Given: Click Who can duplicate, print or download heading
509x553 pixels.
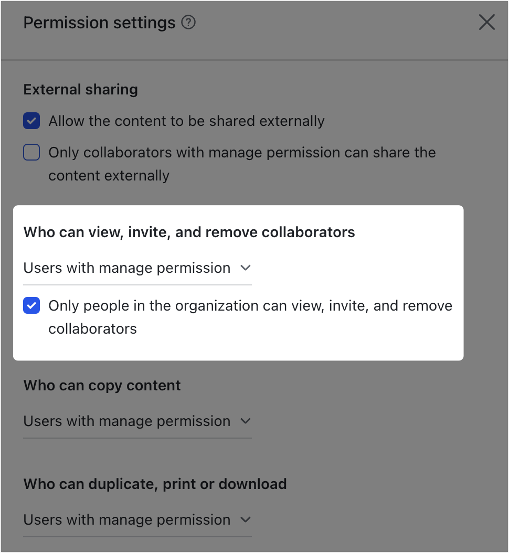Looking at the screenshot, I should click(x=155, y=484).
